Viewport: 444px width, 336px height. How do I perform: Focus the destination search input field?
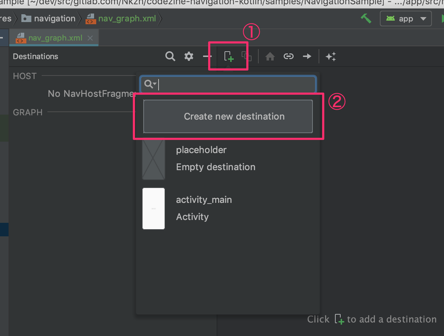pos(228,84)
